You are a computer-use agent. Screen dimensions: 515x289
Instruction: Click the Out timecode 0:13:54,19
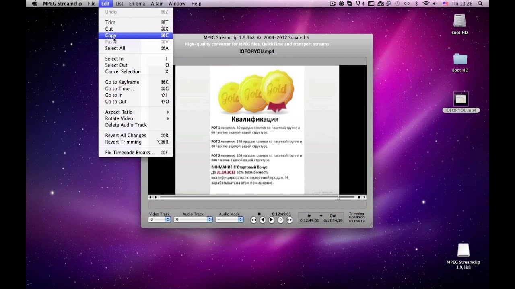click(x=333, y=220)
